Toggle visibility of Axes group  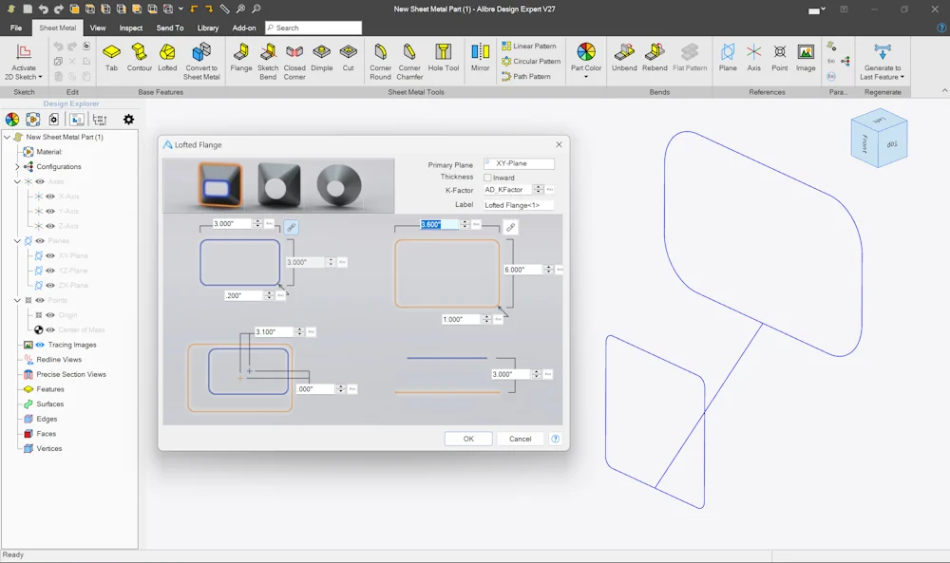[40, 181]
